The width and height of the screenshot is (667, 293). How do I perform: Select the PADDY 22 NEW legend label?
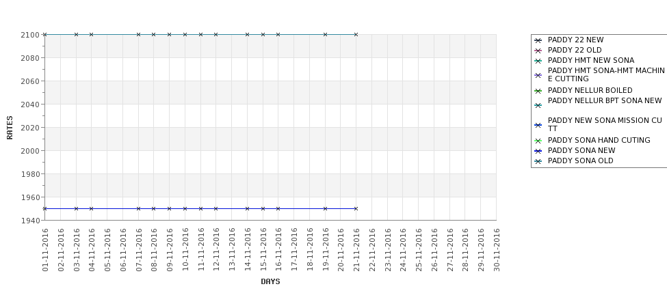575,40
